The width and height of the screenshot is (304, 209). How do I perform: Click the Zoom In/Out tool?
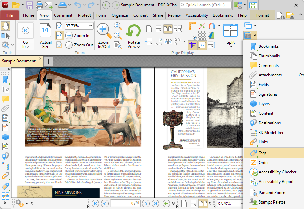click(104, 36)
